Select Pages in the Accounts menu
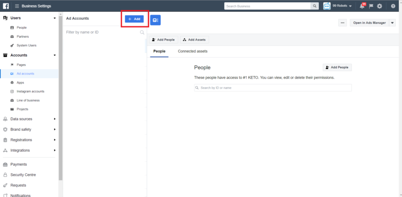 click(21, 65)
